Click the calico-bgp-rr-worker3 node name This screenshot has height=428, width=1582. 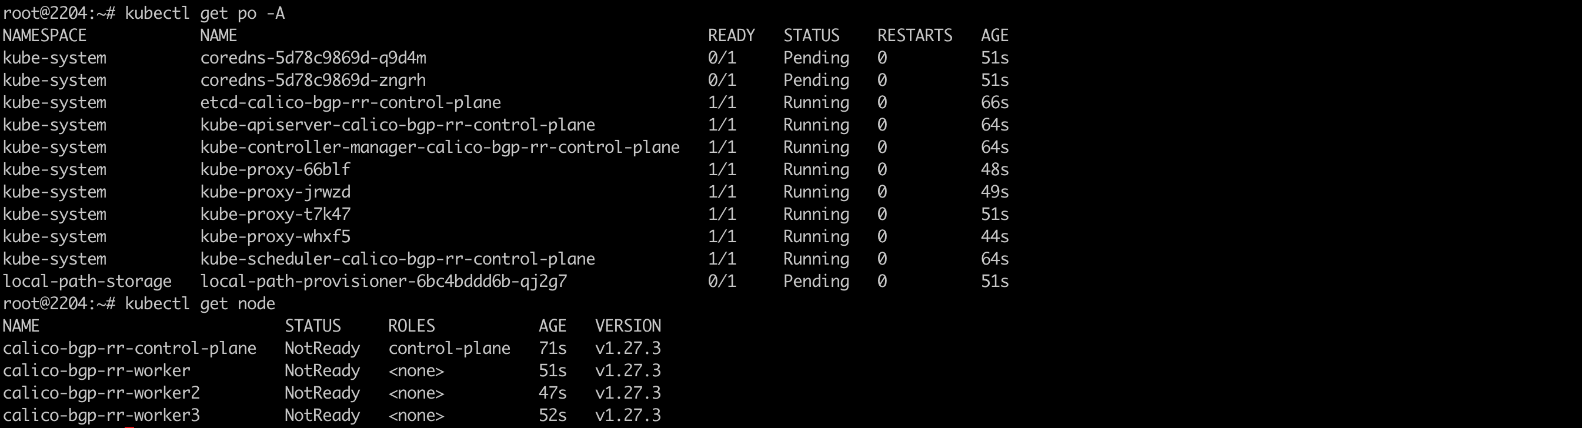101,416
